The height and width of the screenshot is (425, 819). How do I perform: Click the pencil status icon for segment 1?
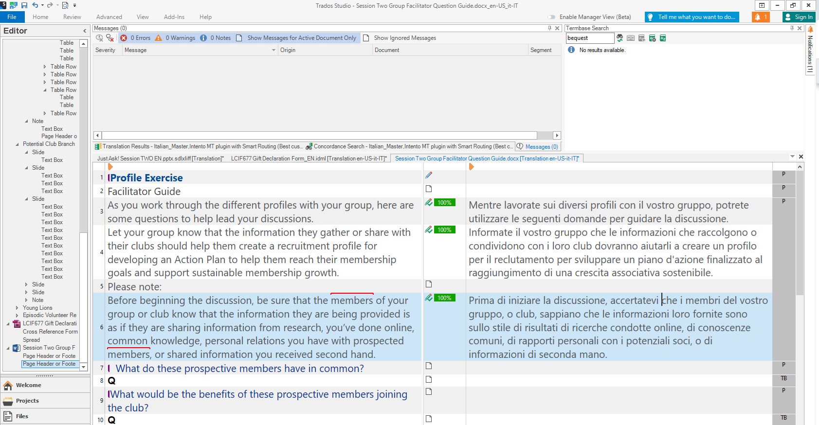pos(429,175)
